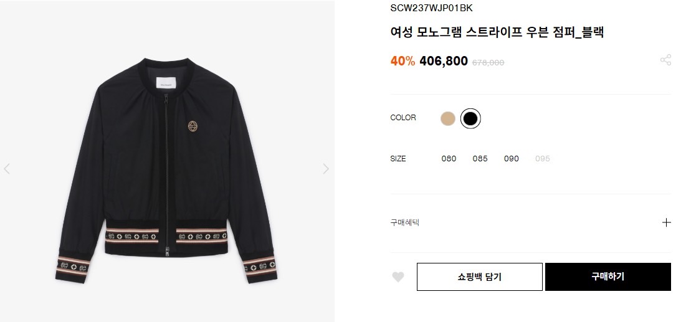The width and height of the screenshot is (691, 322).
Task: Choose size 080
Action: (x=449, y=159)
